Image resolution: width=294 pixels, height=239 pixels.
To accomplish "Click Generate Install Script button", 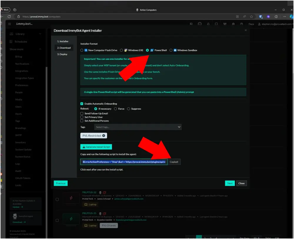I will click(96, 147).
